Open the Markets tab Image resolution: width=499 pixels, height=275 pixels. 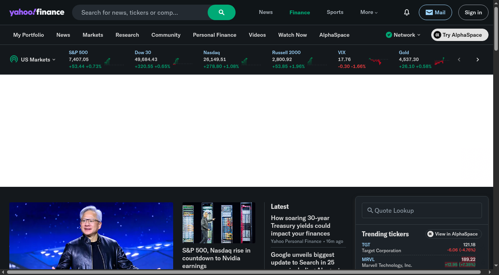click(x=93, y=35)
